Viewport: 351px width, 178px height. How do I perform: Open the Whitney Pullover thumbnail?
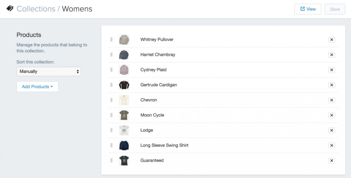124,40
